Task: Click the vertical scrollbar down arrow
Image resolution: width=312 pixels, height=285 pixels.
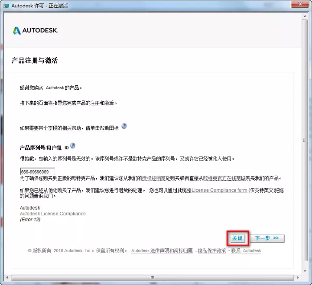Action: click(305, 271)
